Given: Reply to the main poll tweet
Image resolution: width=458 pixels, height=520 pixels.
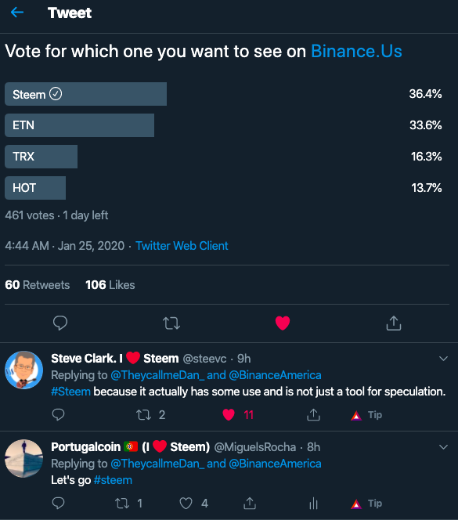Looking at the screenshot, I should [60, 323].
